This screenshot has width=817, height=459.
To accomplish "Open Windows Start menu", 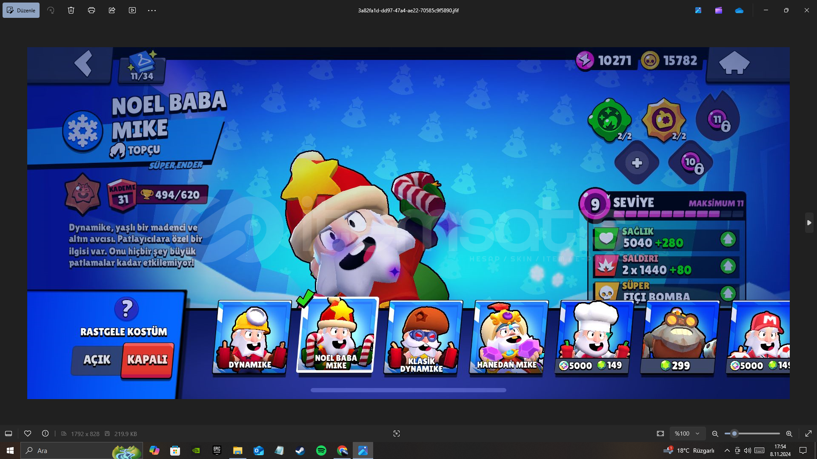I will point(10,450).
